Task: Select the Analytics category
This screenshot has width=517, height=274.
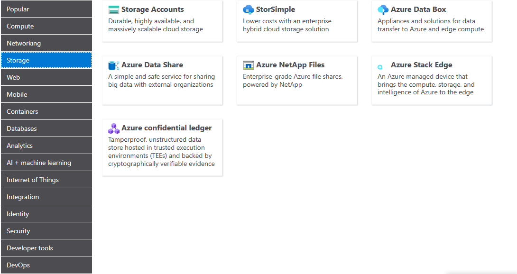Action: (46, 146)
